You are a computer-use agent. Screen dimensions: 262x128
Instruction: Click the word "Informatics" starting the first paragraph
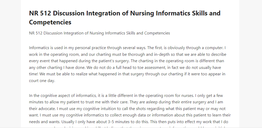[39, 48]
